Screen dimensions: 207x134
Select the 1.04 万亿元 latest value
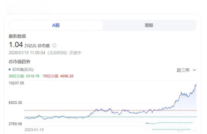tap(16, 45)
